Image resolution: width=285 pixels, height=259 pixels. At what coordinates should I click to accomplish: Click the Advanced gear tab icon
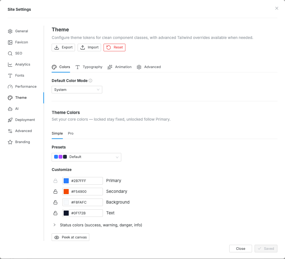[139, 67]
